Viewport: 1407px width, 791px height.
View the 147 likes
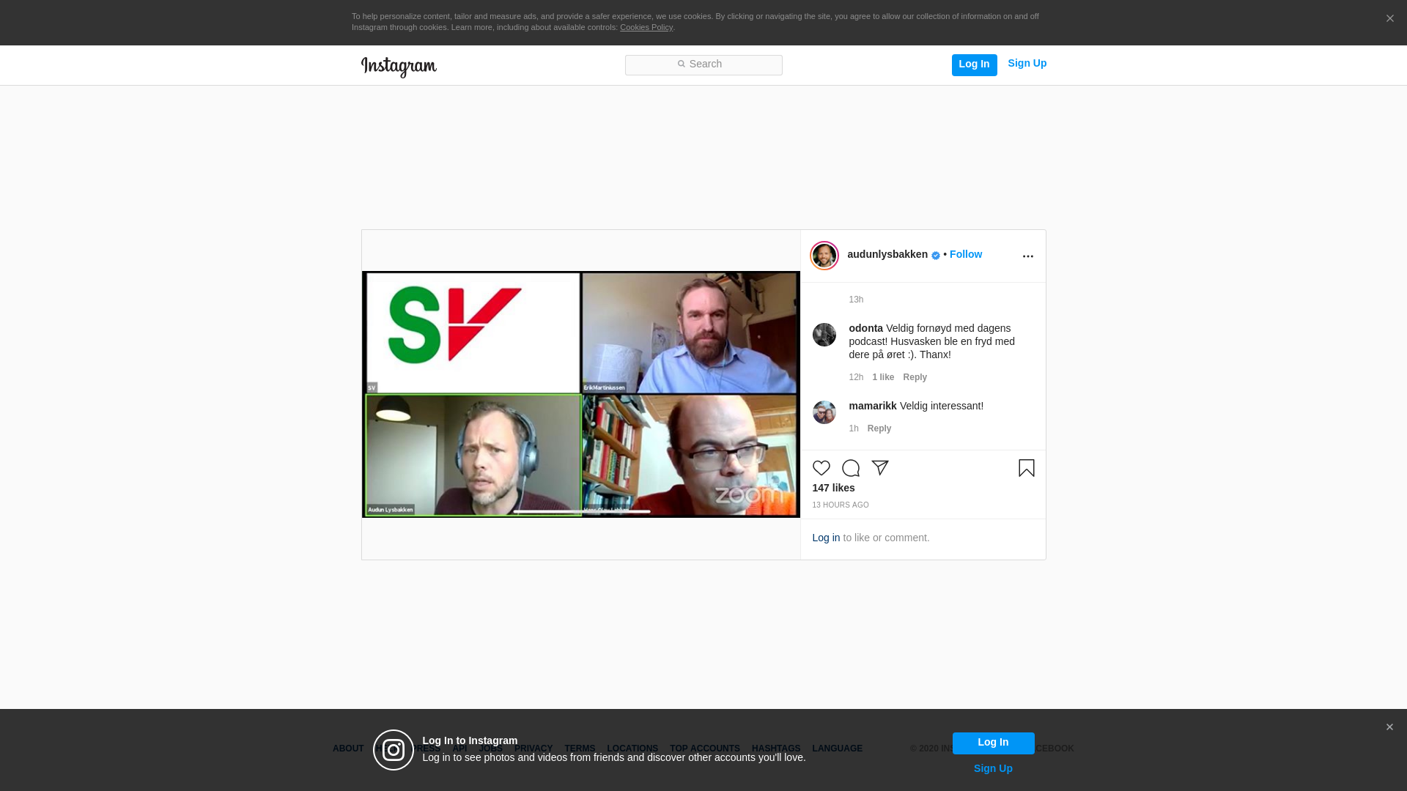click(x=833, y=489)
